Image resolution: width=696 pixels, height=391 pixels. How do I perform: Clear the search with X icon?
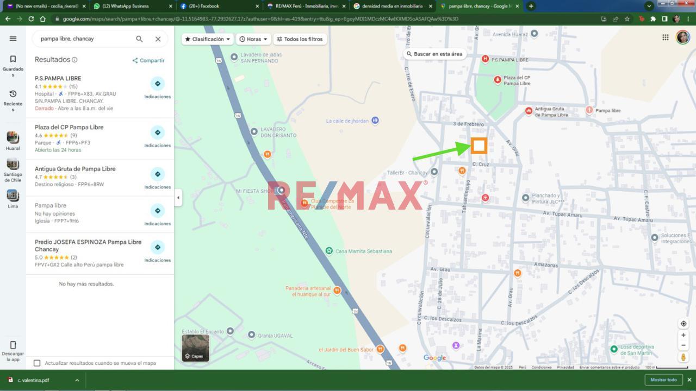158,39
